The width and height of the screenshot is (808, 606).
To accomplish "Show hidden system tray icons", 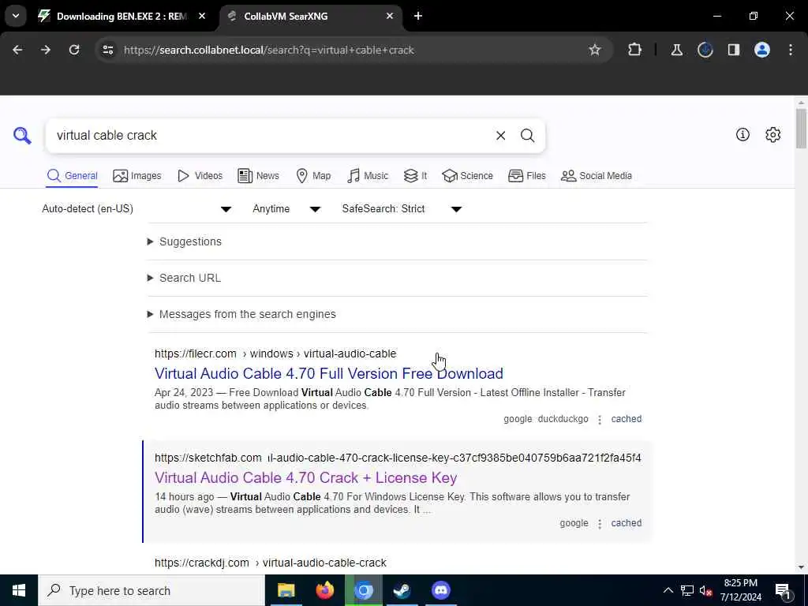I will [668, 590].
